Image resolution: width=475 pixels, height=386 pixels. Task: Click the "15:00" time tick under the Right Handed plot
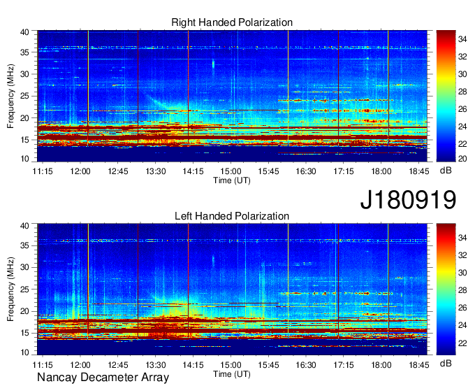[x=231, y=171]
